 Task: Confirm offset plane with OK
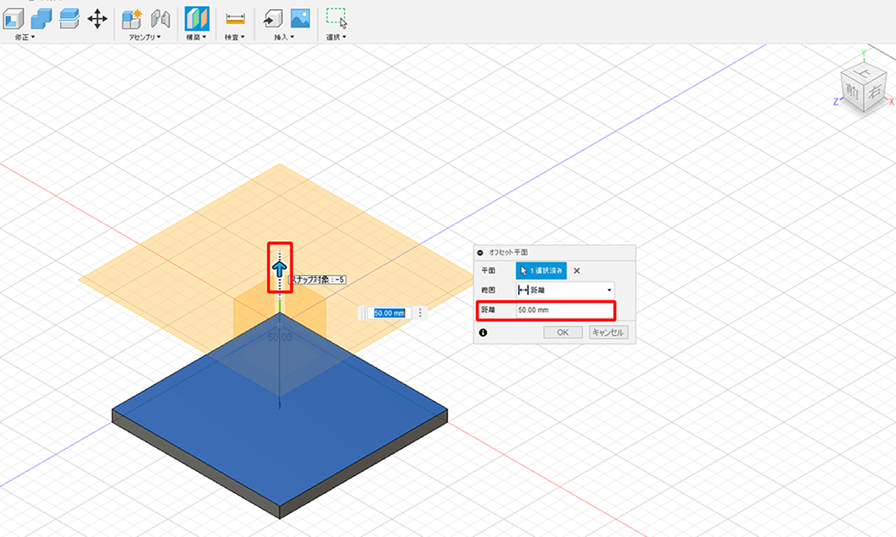[563, 333]
